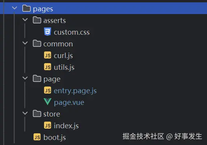Select the asserts folder name
This screenshot has height=145, width=207.
pyautogui.click(x=55, y=21)
